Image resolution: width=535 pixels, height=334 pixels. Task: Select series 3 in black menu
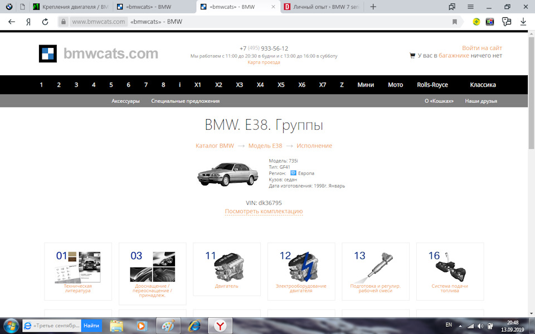point(76,85)
